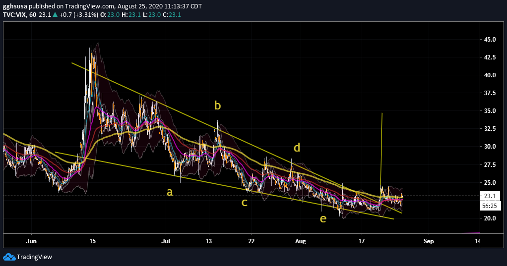Image resolution: width=507 pixels, height=266 pixels.
Task: Click the countdown timer 56:25
Action: (x=490, y=206)
